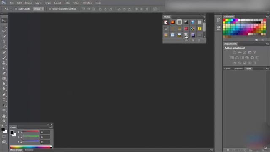Image resolution: width=270 pixels, height=152 pixels.
Task: Select the Eyedropper tool
Action: [4, 46]
